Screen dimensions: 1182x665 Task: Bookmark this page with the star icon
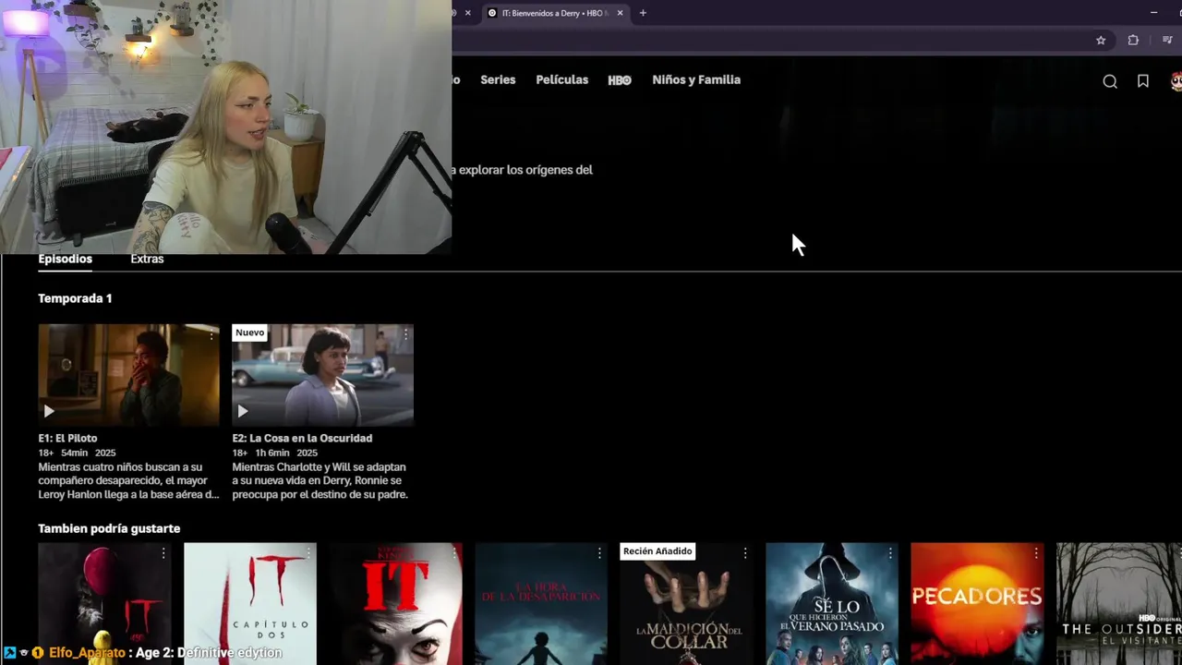point(1101,41)
